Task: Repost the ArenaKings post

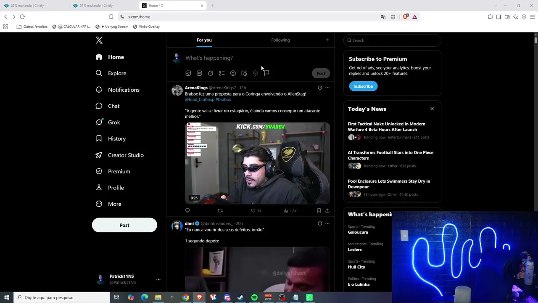Action: coord(220,210)
